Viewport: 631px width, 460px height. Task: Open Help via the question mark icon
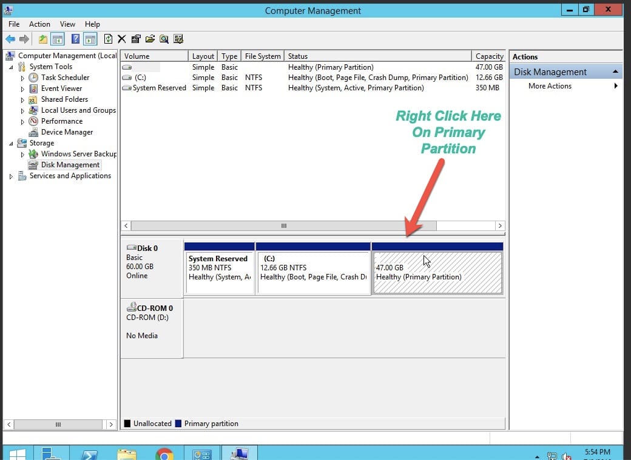(76, 39)
